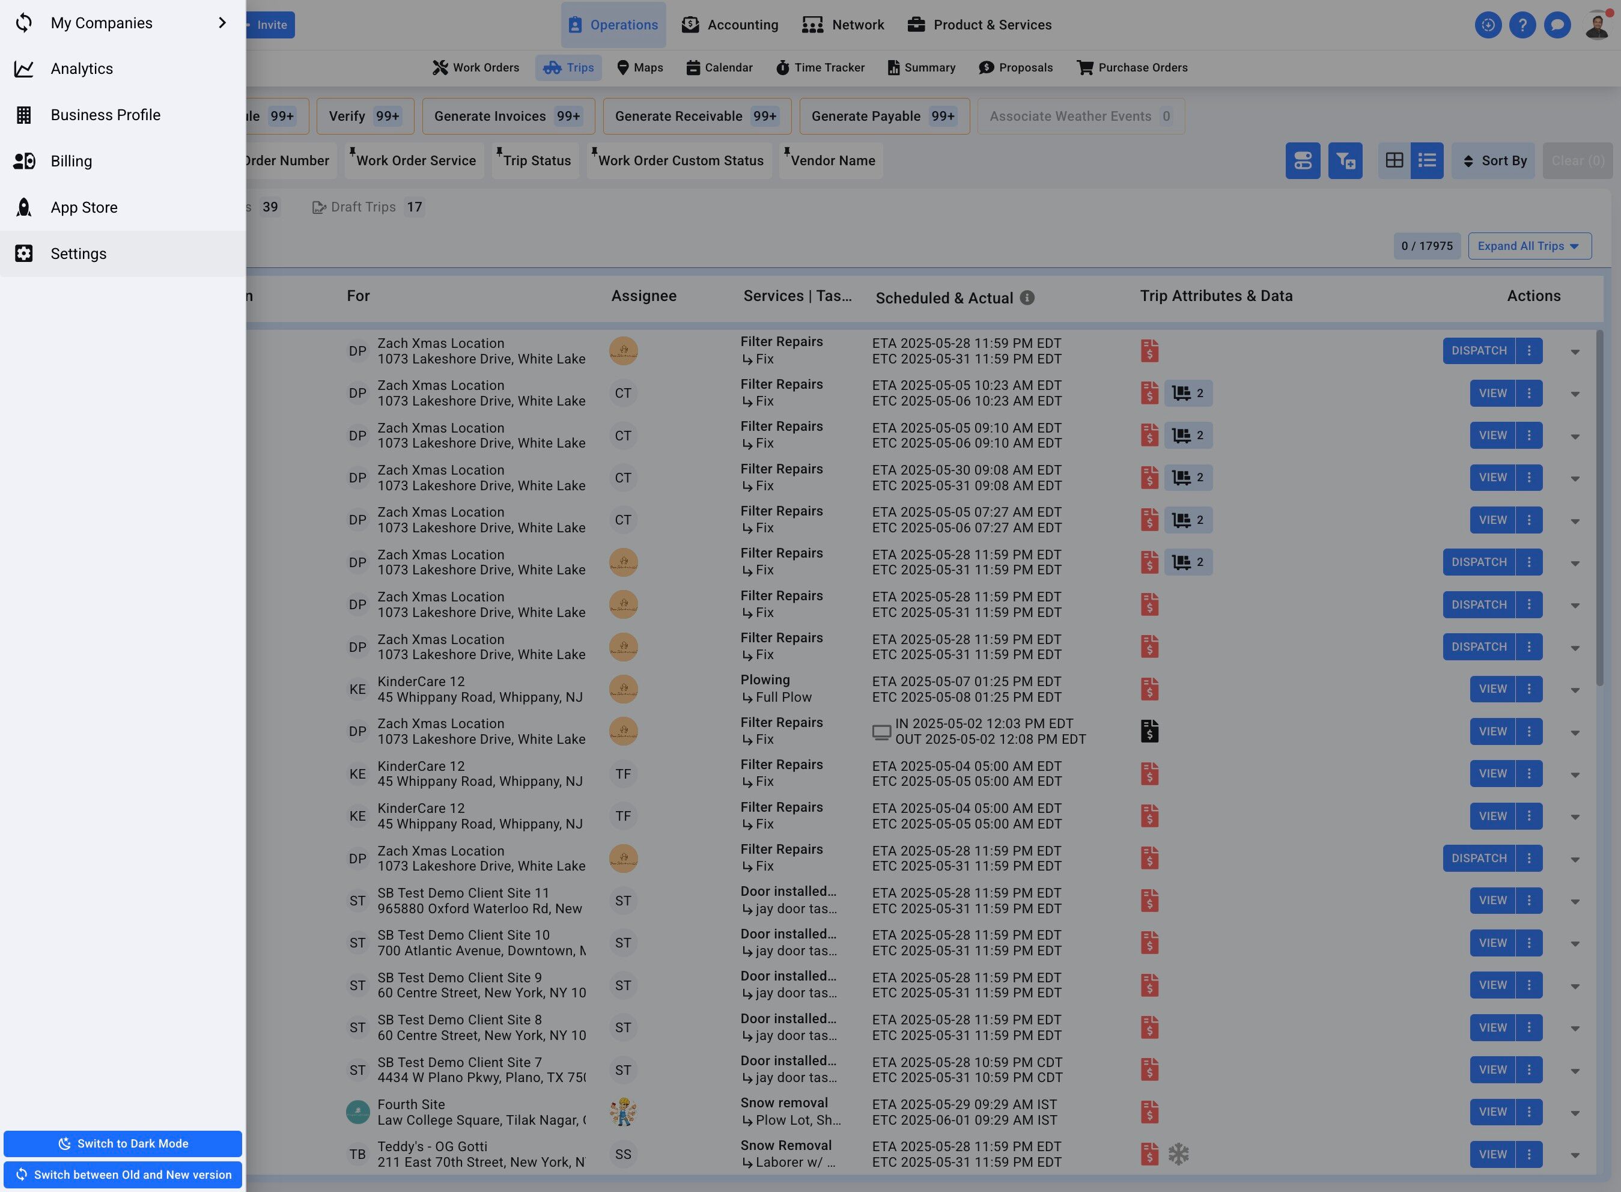1621x1192 pixels.
Task: Expand the My Companies submenu
Action: point(222,23)
